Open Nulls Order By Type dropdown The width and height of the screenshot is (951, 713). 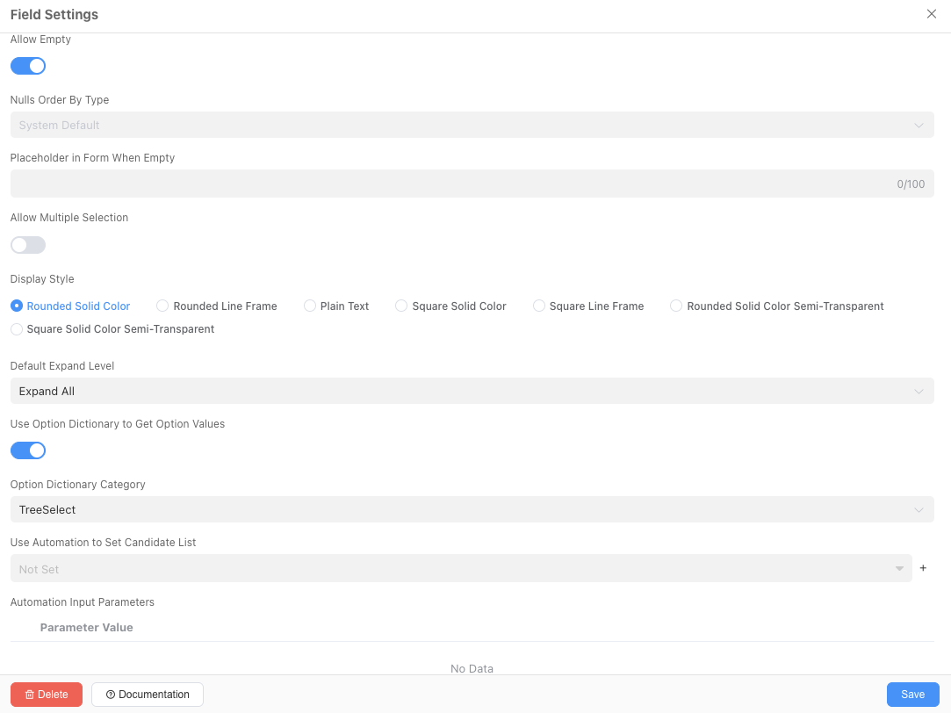(472, 125)
